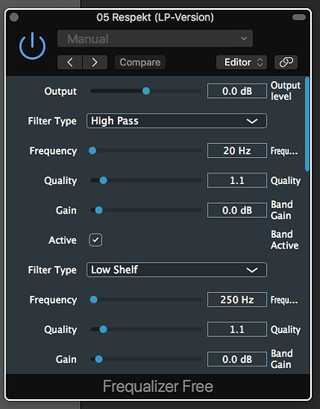Screen dimensions: 320x409
Task: Uncheck the Band Active checkbox
Action: pos(96,240)
